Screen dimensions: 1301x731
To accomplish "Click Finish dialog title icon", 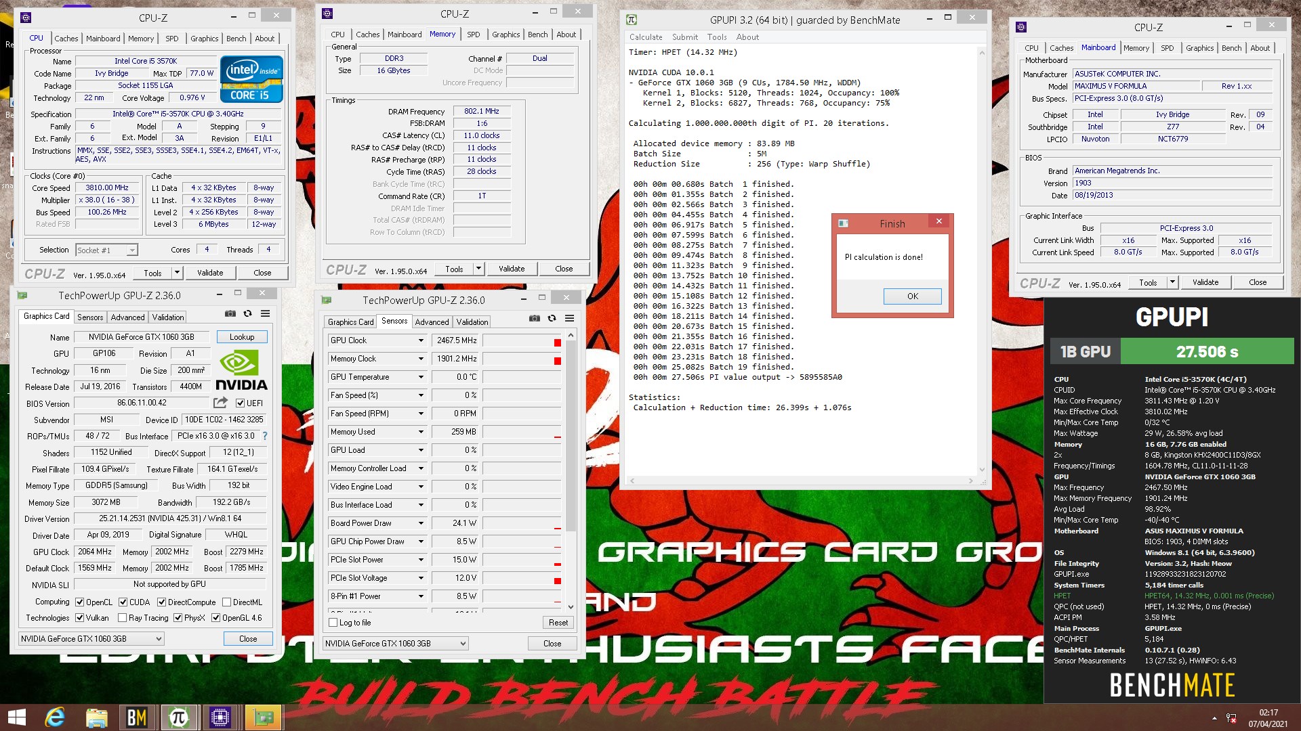I will pyautogui.click(x=844, y=223).
